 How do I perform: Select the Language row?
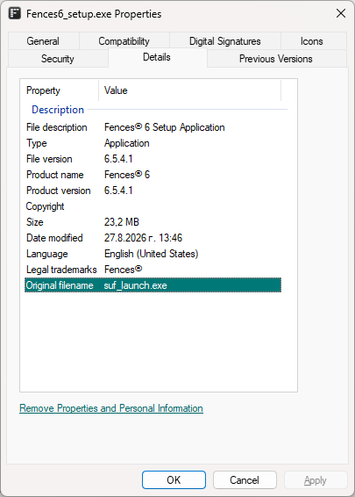[x=153, y=254]
